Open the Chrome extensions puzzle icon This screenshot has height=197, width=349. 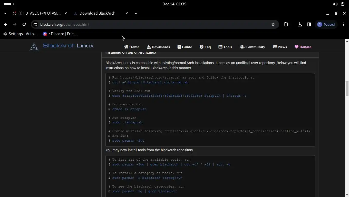[286, 24]
